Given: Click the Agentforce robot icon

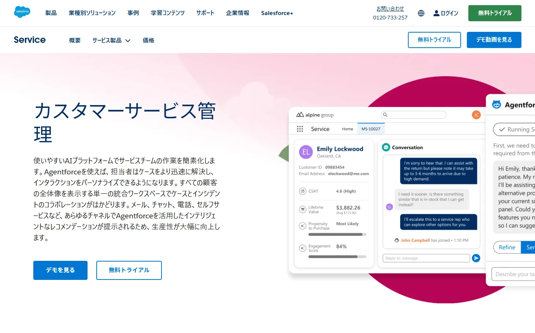Looking at the screenshot, I should [497, 105].
